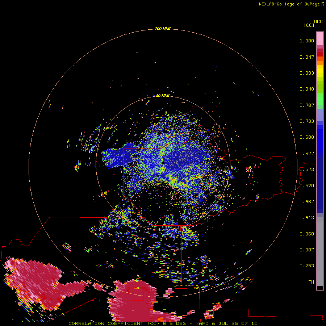The height and width of the screenshot is (326, 326).
Task: Click the 0.360 scale value
Action: (307, 234)
